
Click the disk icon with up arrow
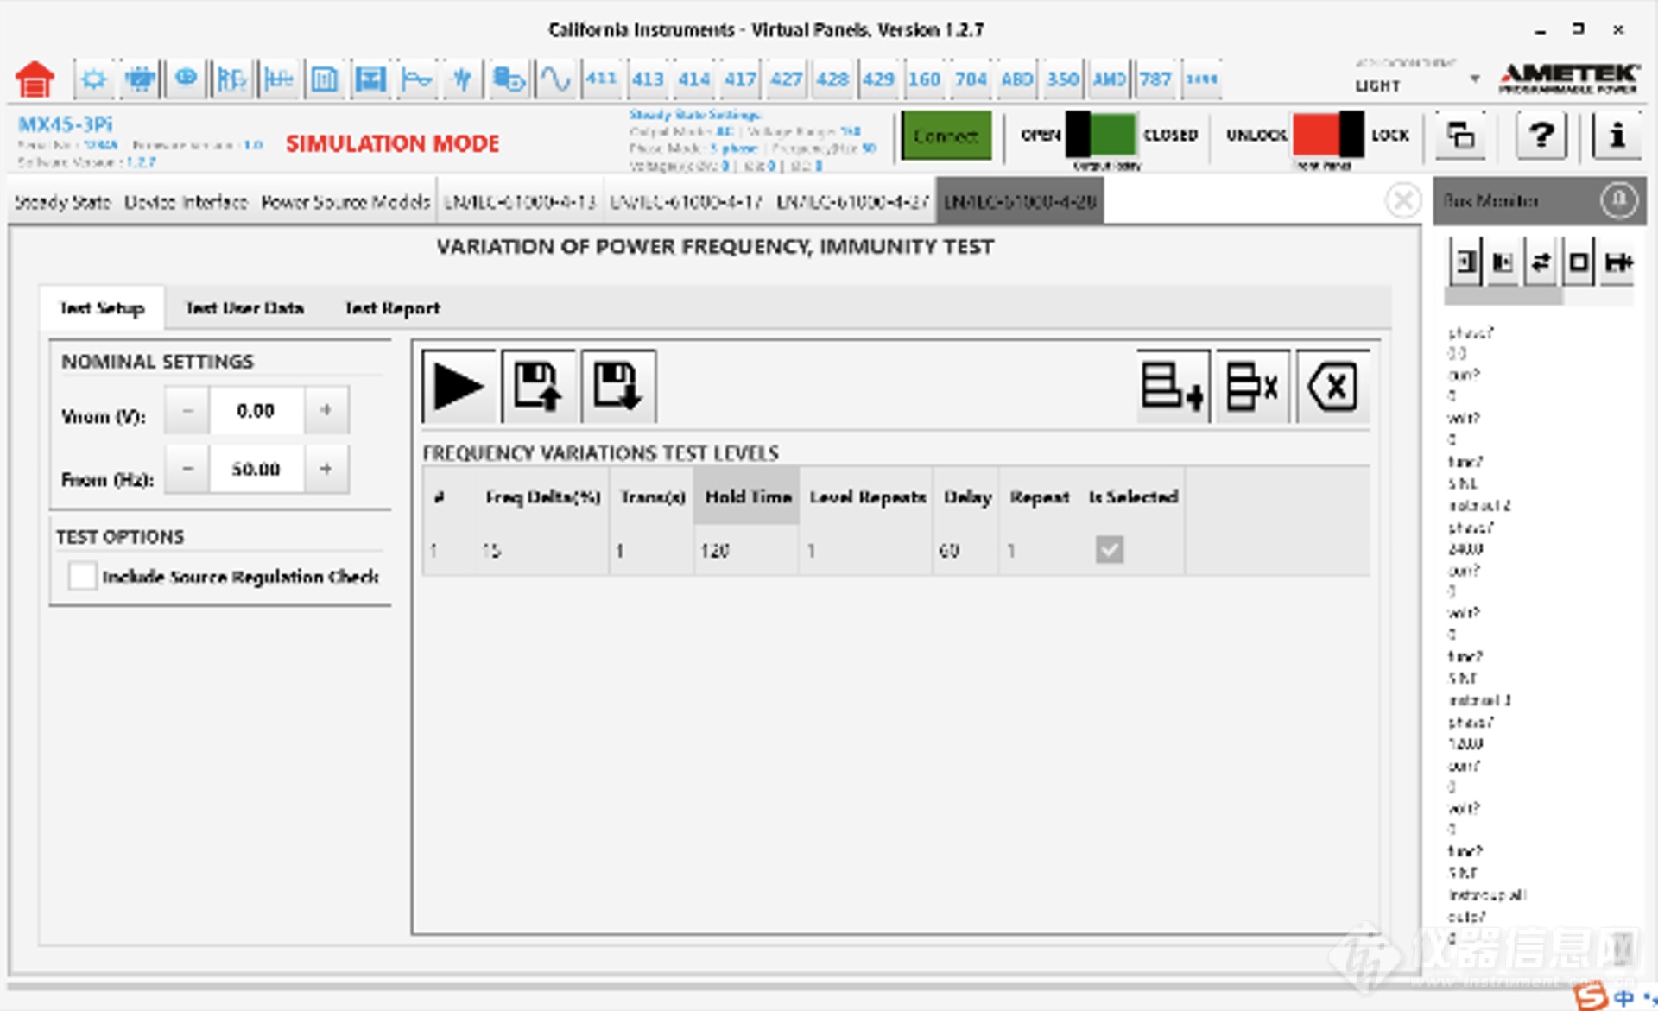click(x=538, y=386)
